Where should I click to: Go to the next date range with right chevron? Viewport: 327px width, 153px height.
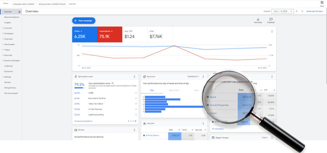pyautogui.click(x=302, y=11)
